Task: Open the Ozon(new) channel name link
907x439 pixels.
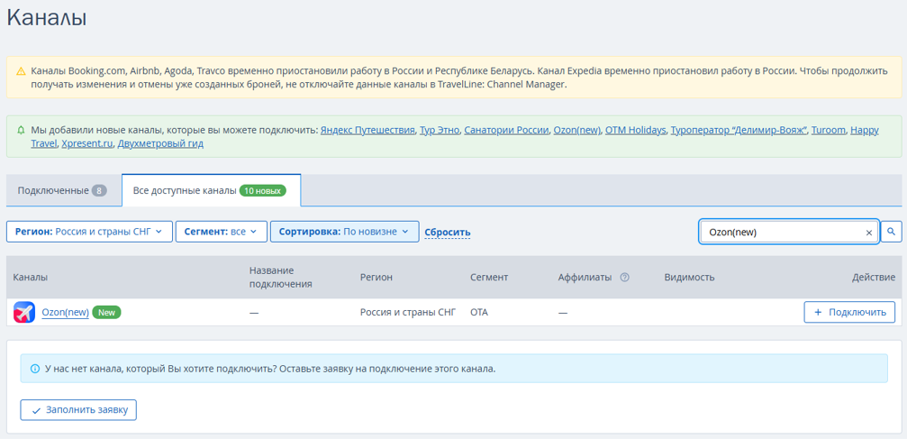Action: coord(65,313)
